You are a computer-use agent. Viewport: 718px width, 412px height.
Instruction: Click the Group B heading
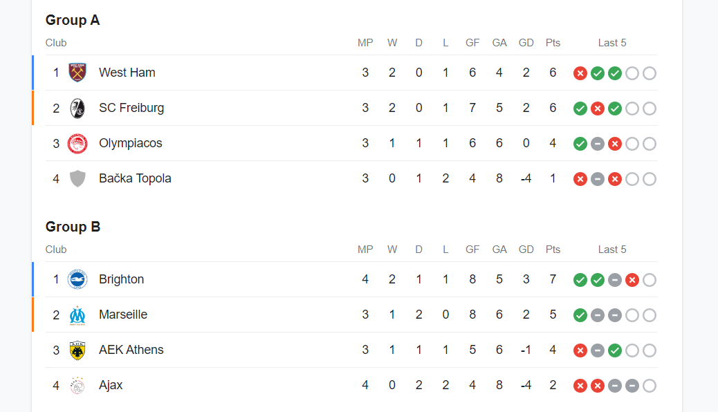point(73,227)
